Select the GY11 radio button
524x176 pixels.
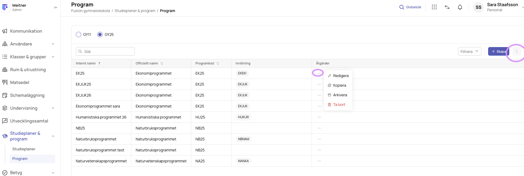coord(78,35)
